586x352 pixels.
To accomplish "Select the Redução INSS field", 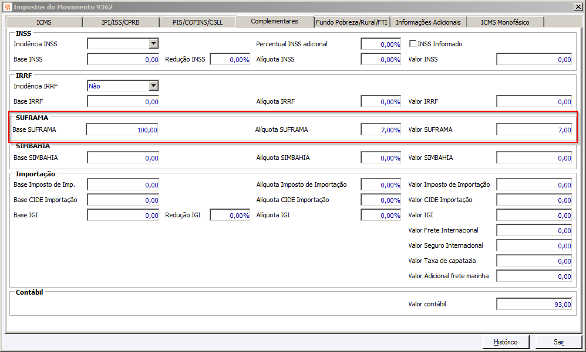I will (x=230, y=59).
